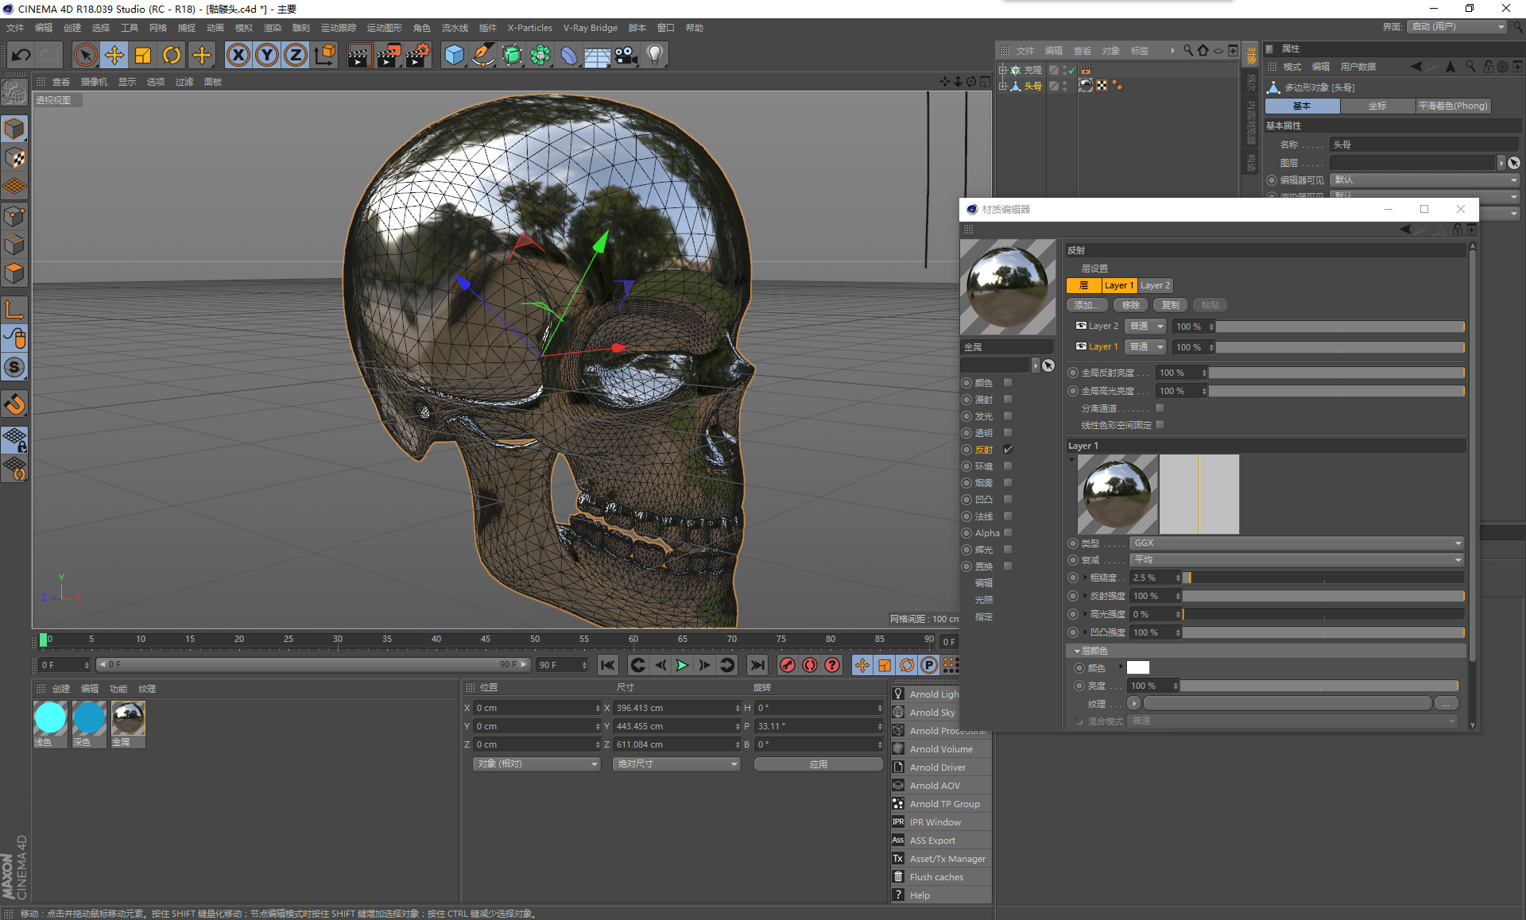This screenshot has width=1526, height=920.
Task: Click the Camera object icon
Action: [626, 55]
